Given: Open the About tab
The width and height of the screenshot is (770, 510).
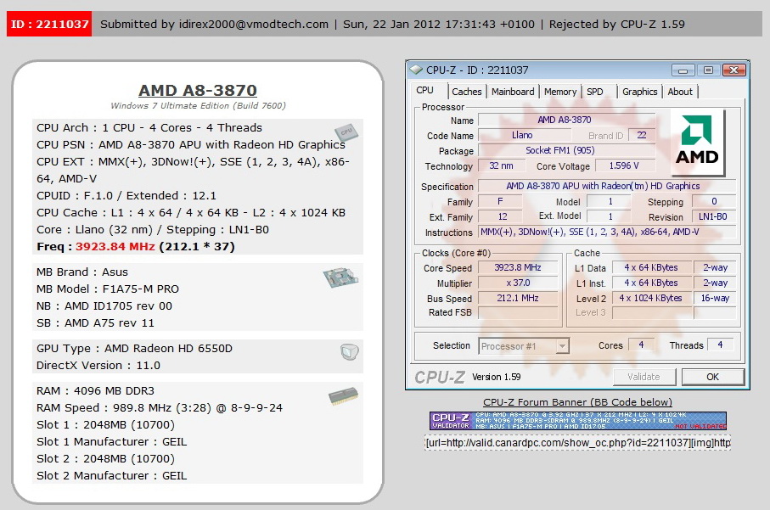Looking at the screenshot, I should 680,92.
